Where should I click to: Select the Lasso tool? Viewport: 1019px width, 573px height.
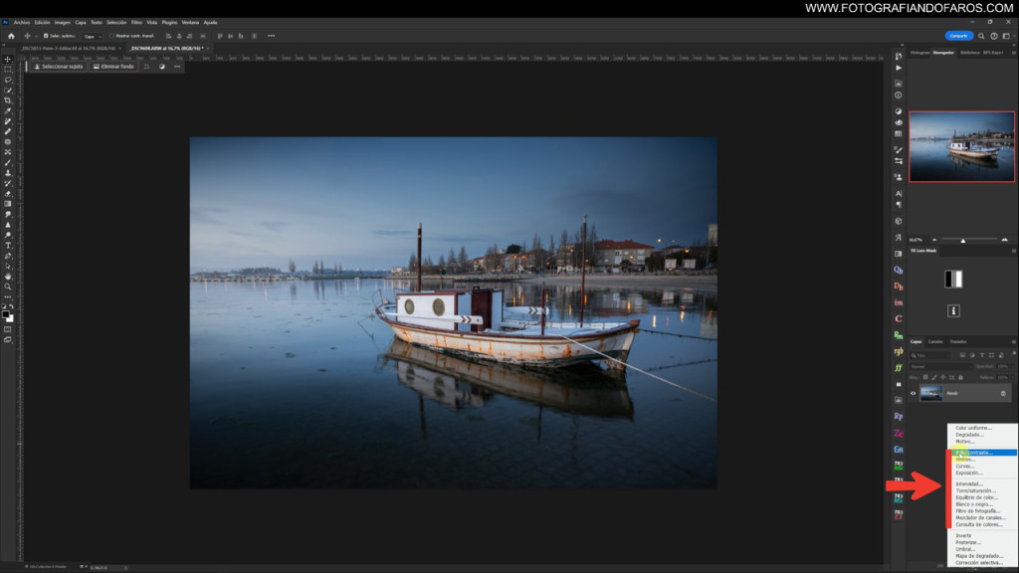click(8, 80)
